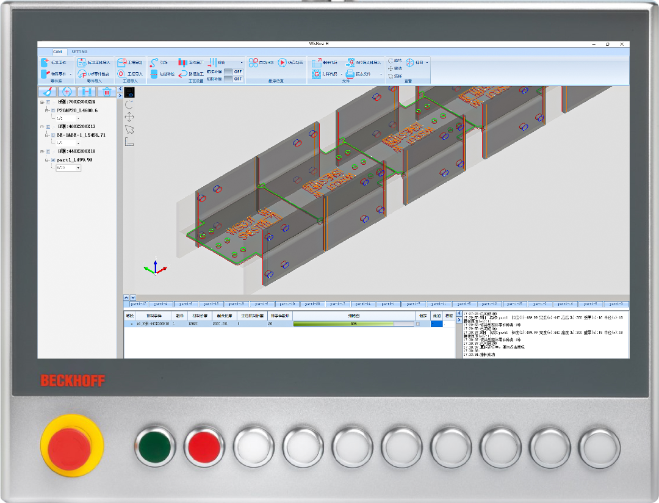Open the 3D view cube dropdown arrow
This screenshot has height=503, width=659.
(427, 62)
